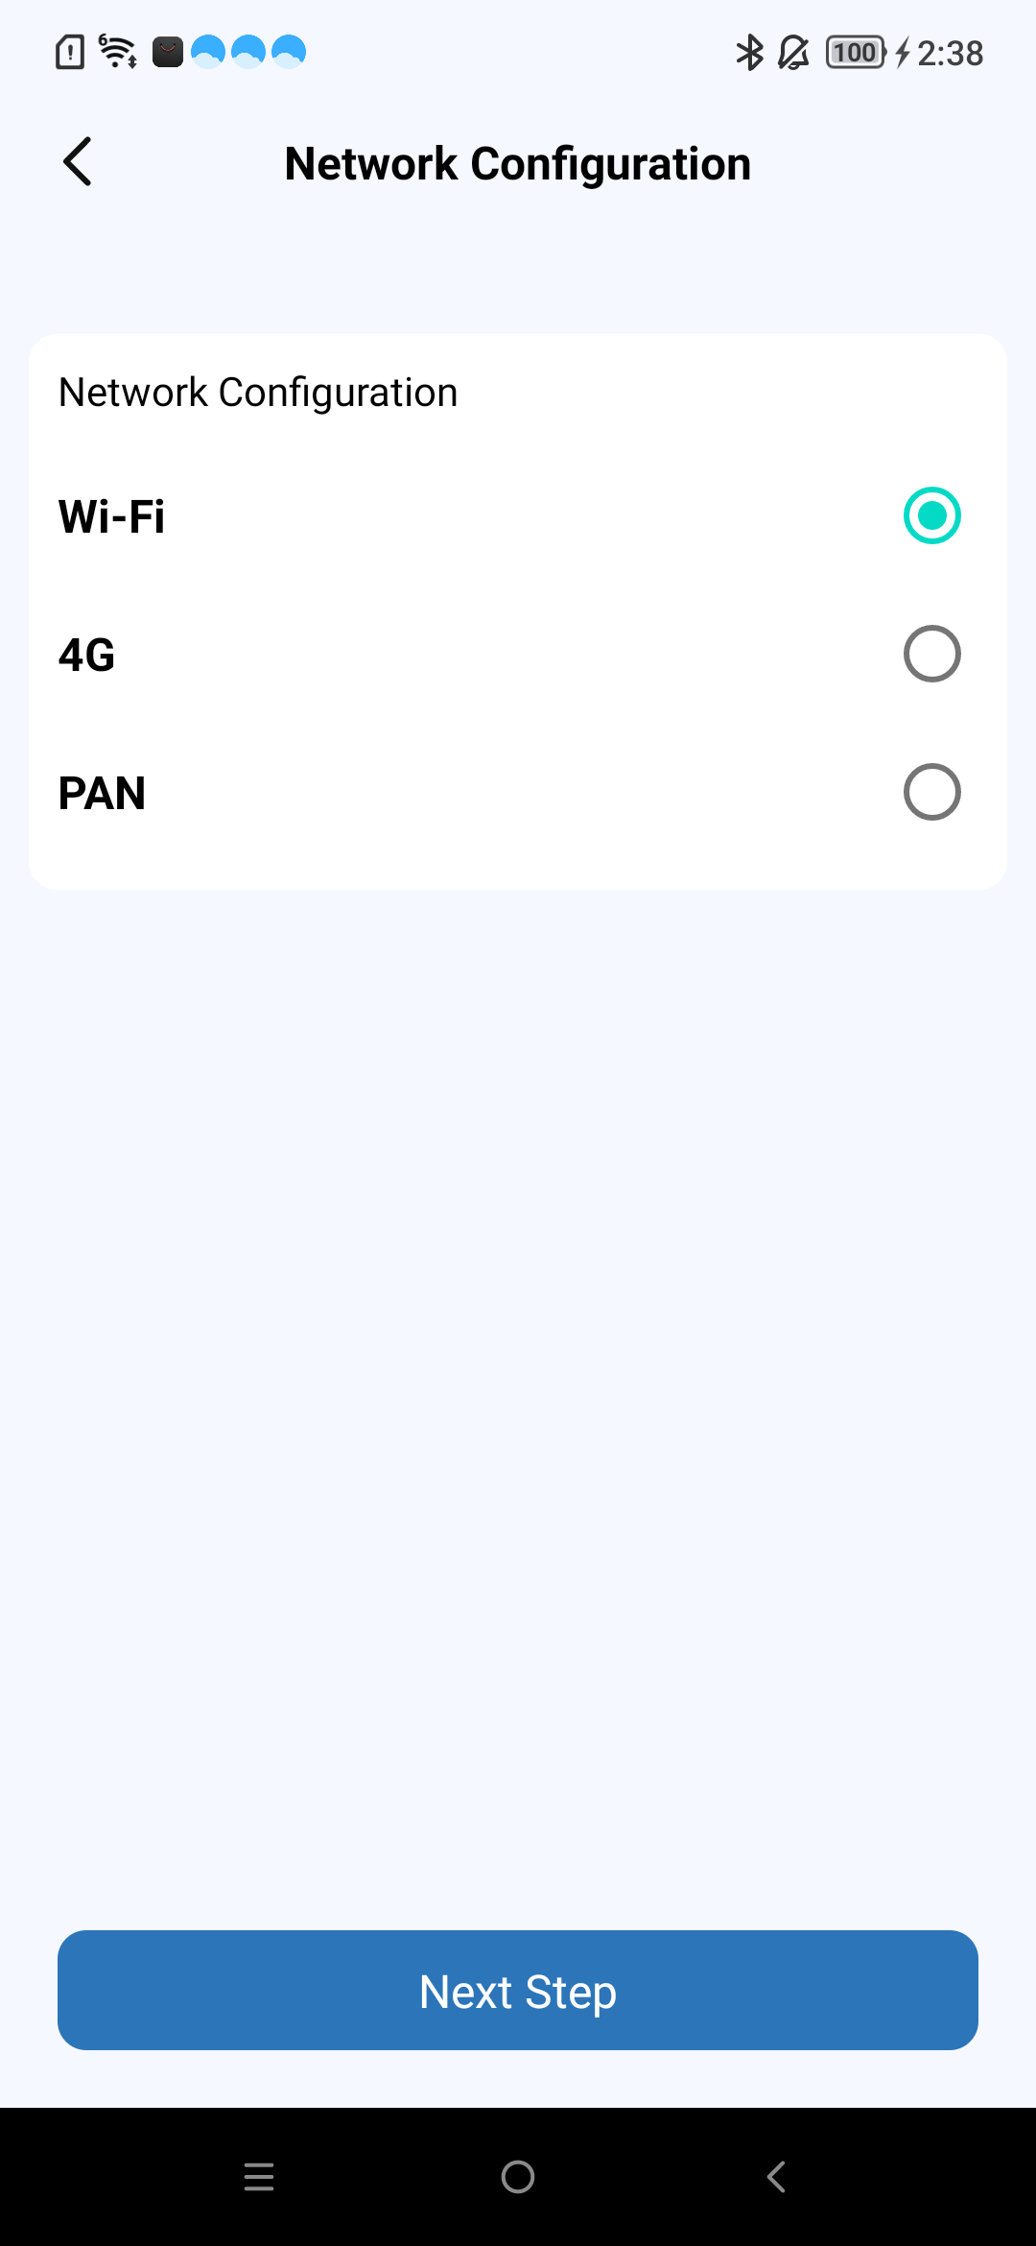Tap the muted bell status icon

click(793, 53)
